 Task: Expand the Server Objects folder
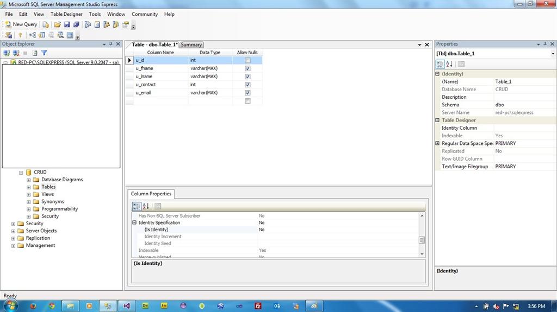[x=13, y=231]
